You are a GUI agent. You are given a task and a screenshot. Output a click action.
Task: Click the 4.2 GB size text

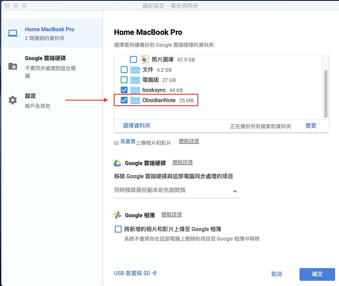(x=164, y=70)
